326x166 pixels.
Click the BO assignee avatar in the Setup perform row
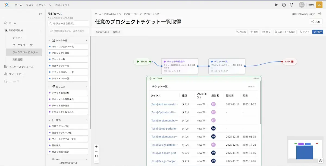click(214, 129)
